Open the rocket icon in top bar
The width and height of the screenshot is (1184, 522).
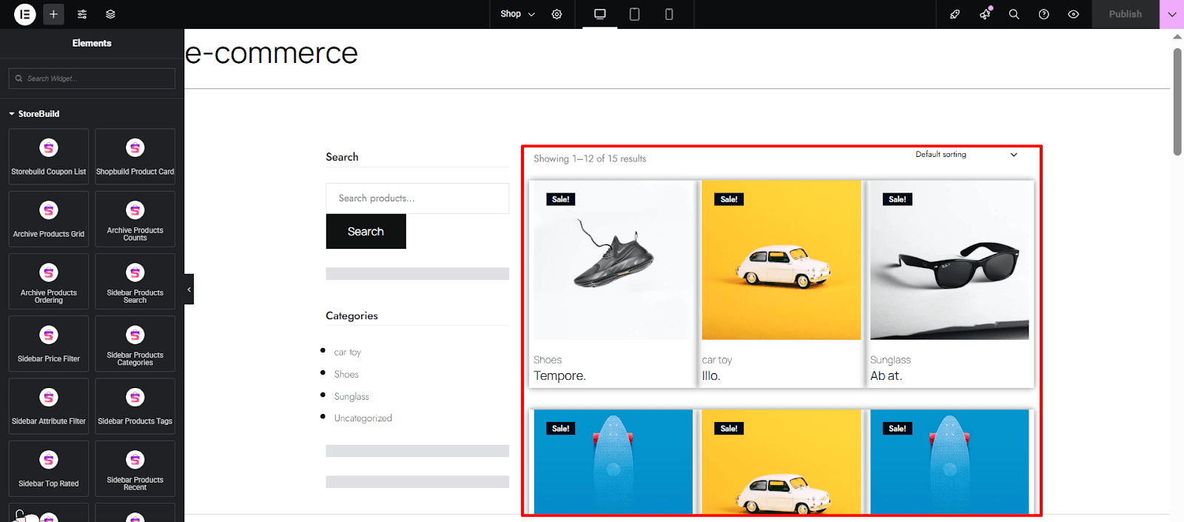point(955,14)
